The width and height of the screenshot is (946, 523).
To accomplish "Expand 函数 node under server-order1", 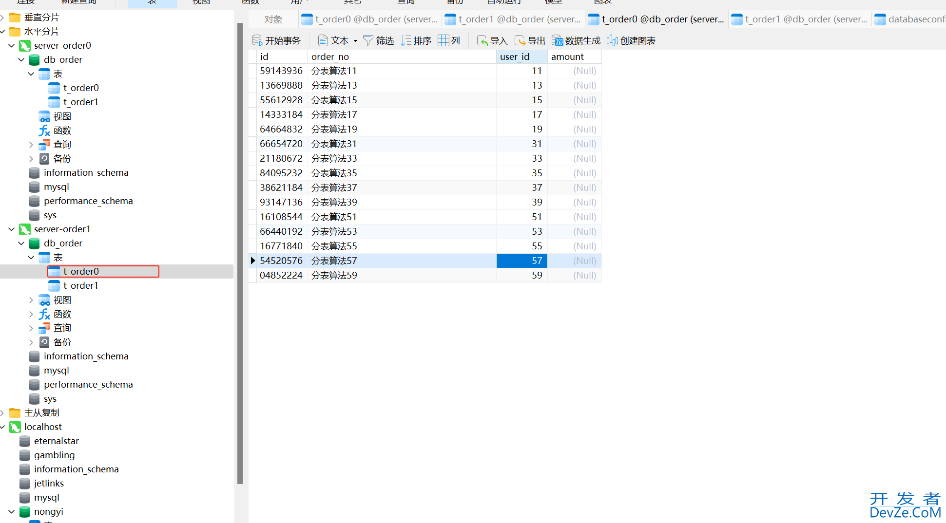I will pyautogui.click(x=31, y=314).
